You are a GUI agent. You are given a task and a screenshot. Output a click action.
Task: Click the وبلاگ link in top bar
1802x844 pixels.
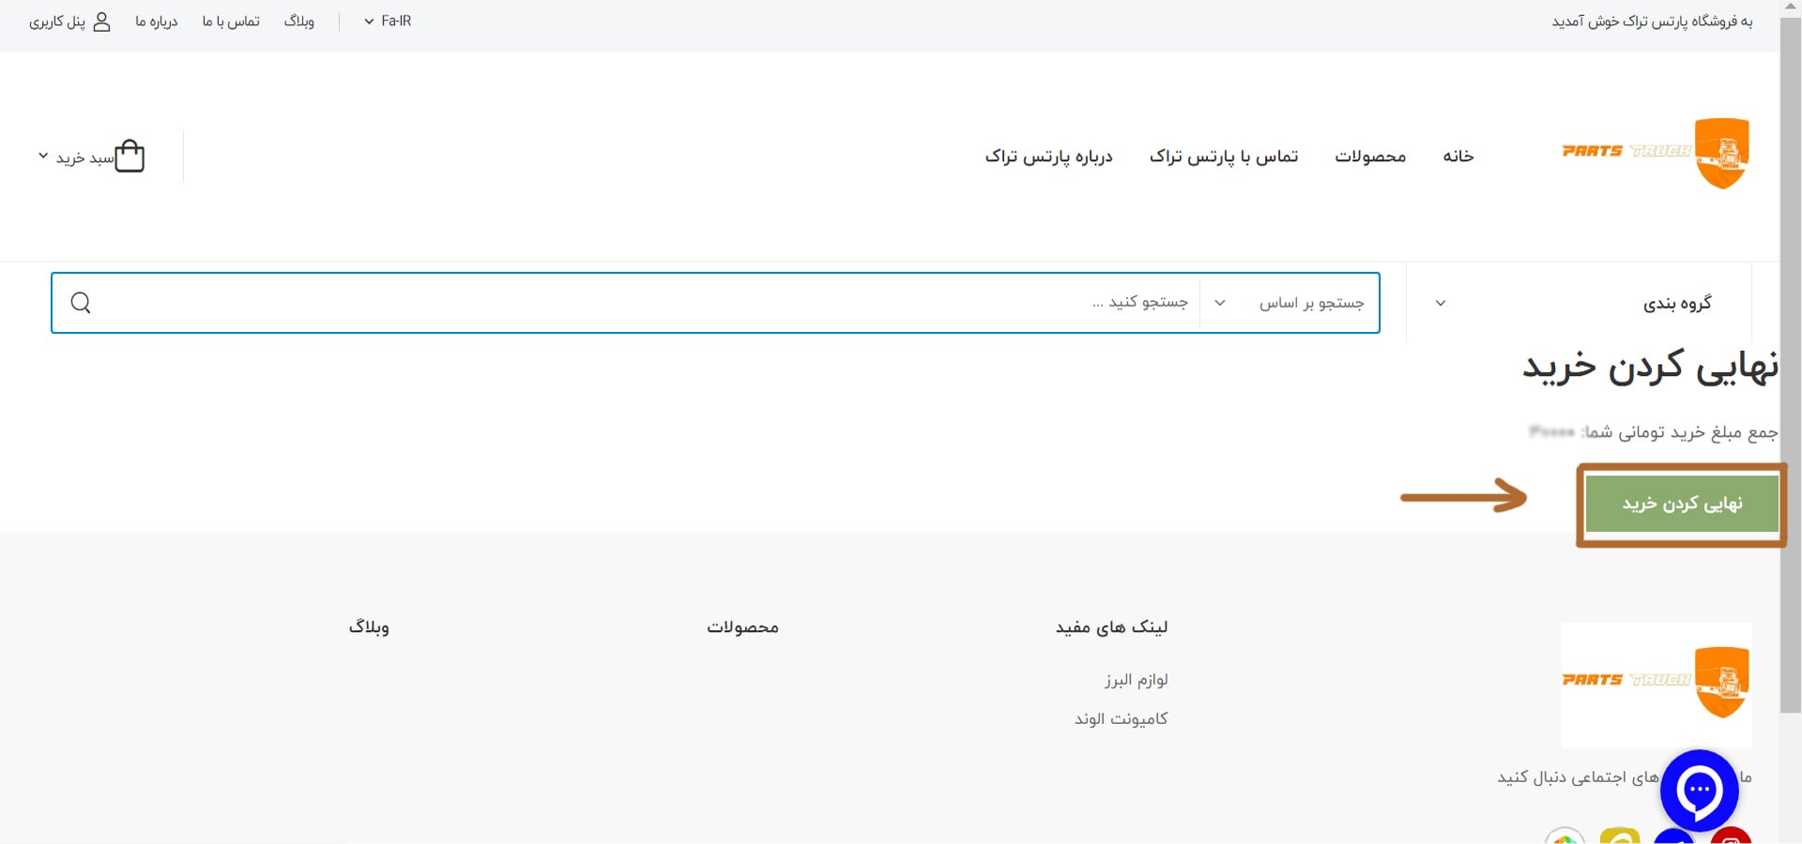(x=299, y=21)
